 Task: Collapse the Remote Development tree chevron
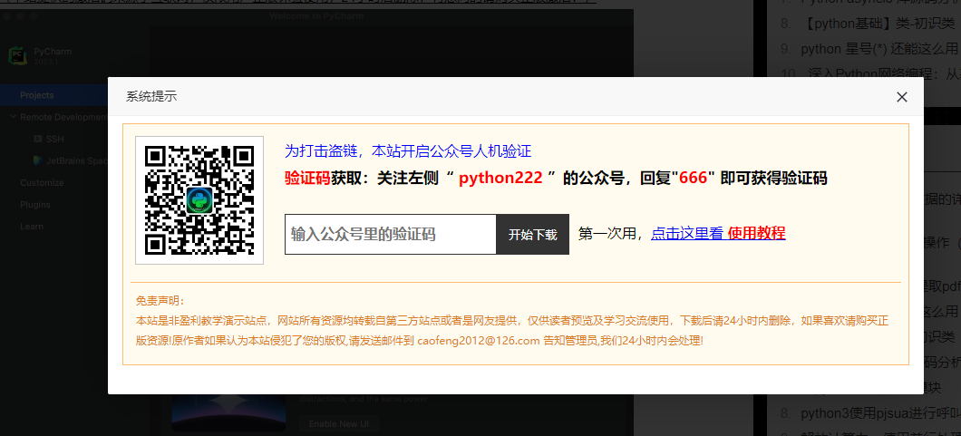click(x=13, y=117)
